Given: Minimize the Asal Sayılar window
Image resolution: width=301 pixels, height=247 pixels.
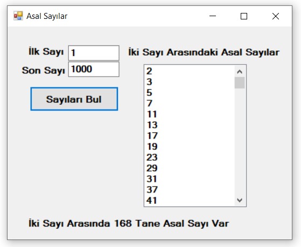Looking at the screenshot, I should click(x=213, y=16).
